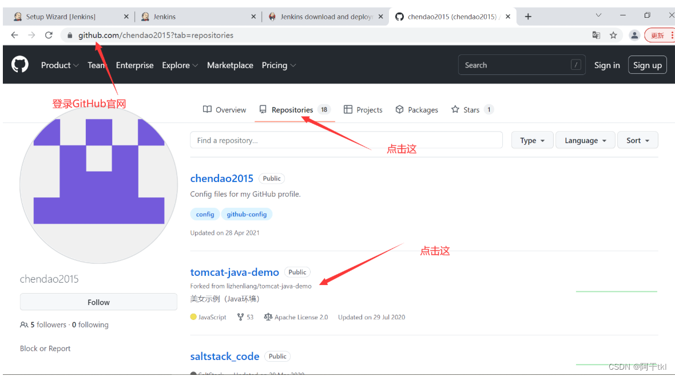The height and width of the screenshot is (376, 675).
Task: Expand the Explore menu
Action: point(180,65)
